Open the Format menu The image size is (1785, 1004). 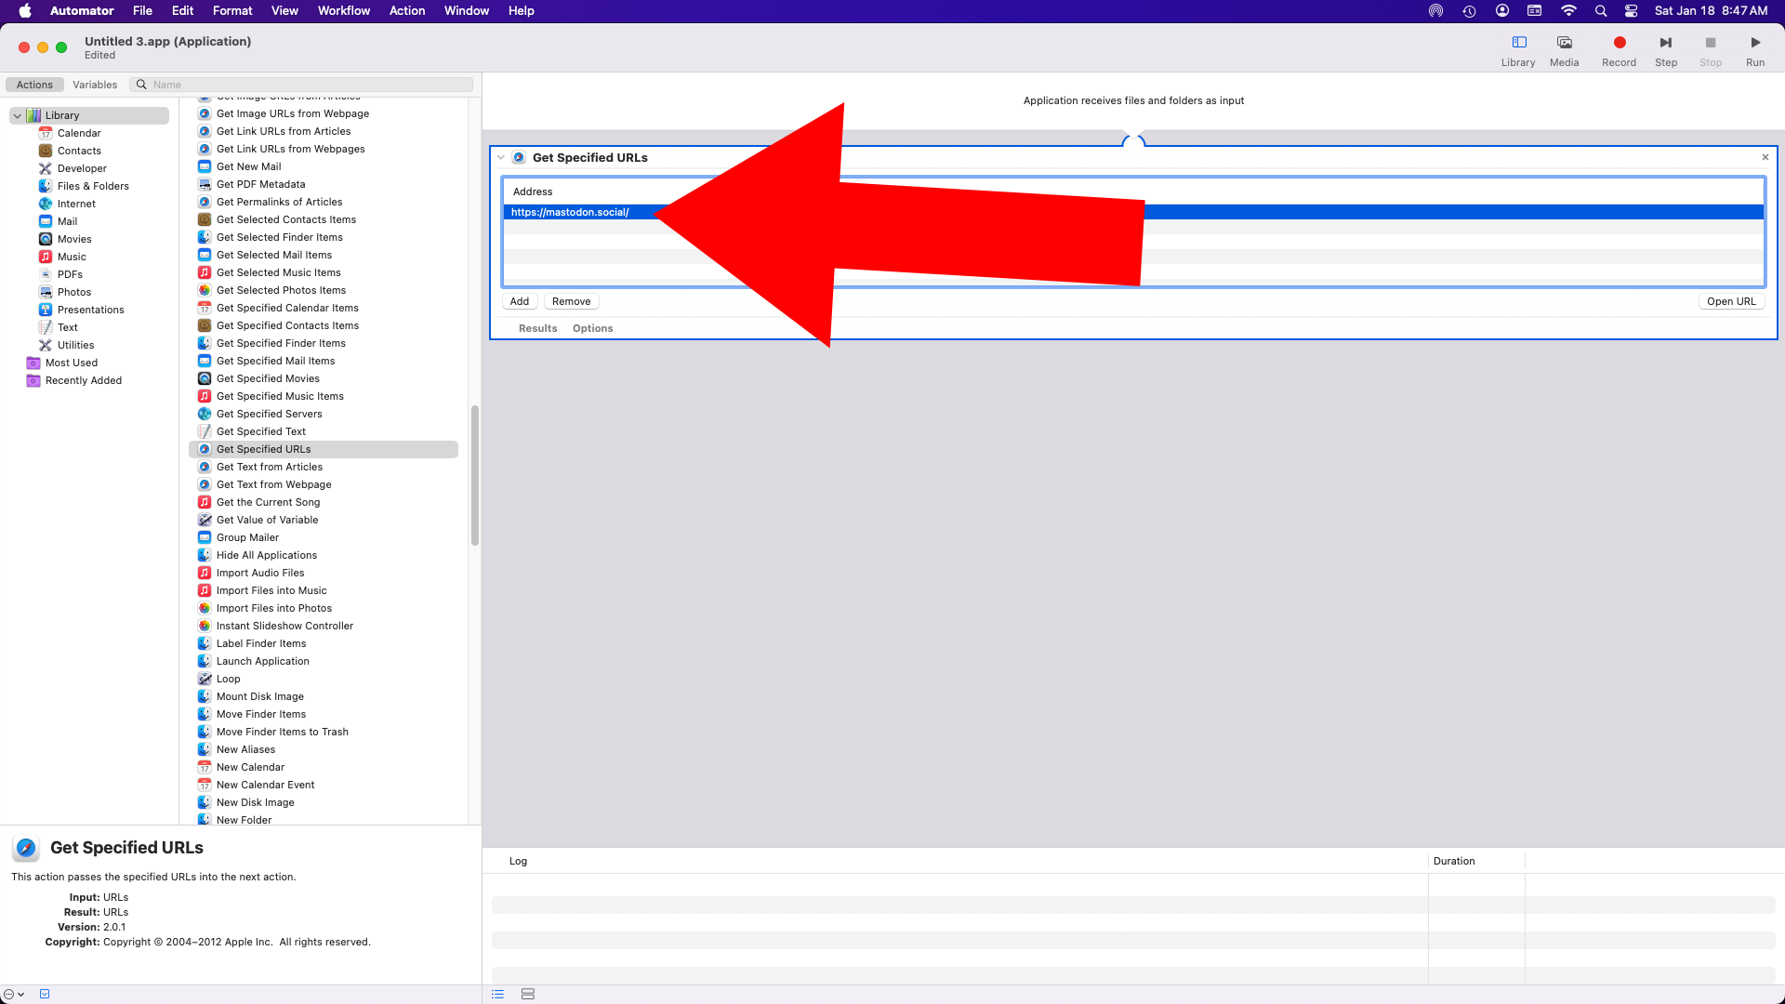232,11
